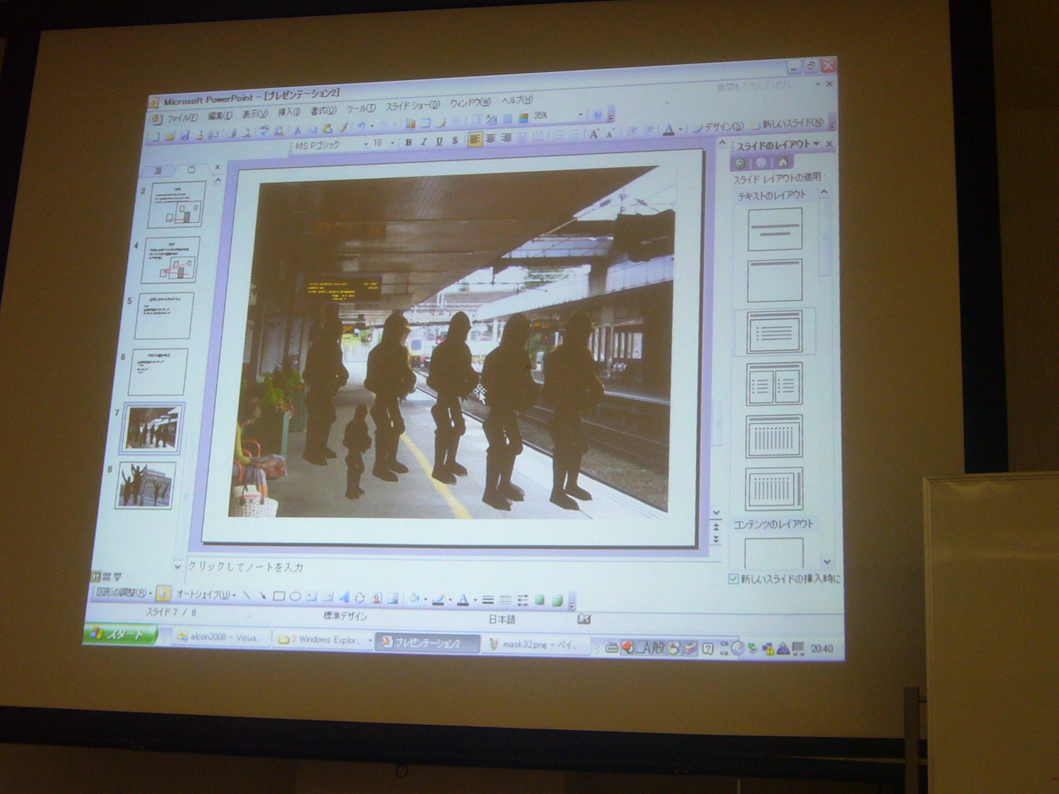Insert a diagram or organization chart
The width and height of the screenshot is (1059, 794).
pos(360,598)
